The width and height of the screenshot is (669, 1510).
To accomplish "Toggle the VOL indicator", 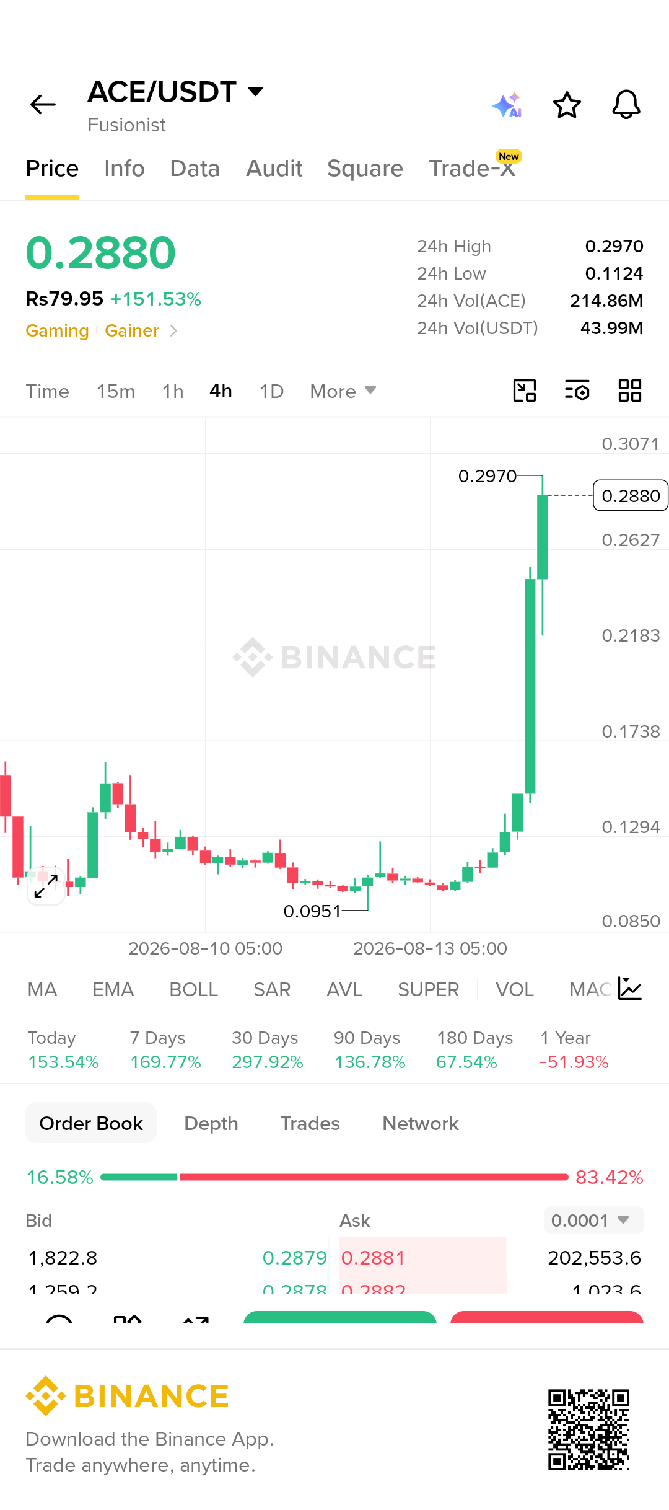I will (x=515, y=989).
